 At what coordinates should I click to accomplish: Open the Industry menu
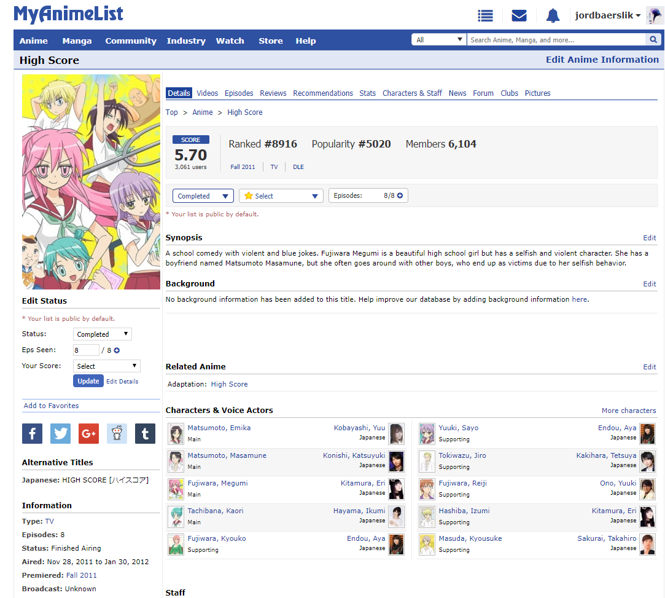pyautogui.click(x=186, y=41)
